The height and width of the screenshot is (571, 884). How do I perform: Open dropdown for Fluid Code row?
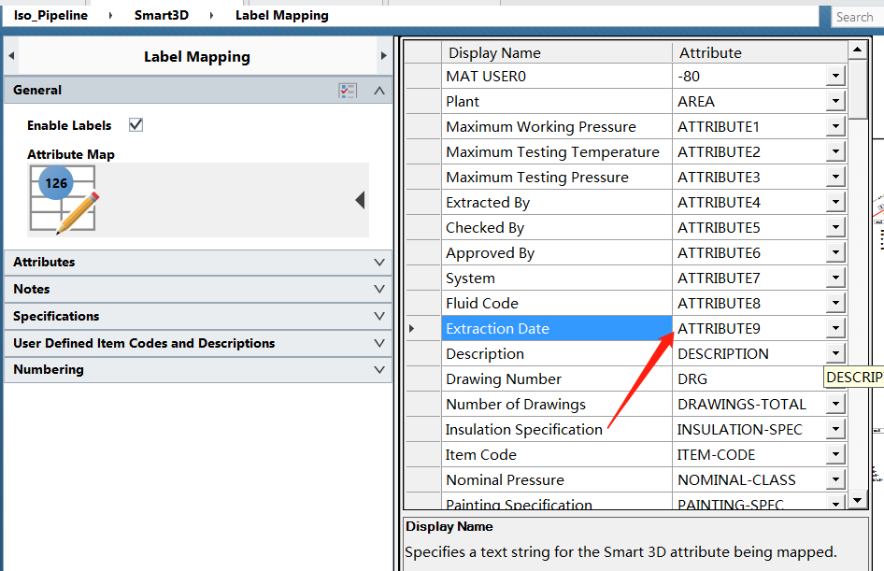(x=835, y=303)
